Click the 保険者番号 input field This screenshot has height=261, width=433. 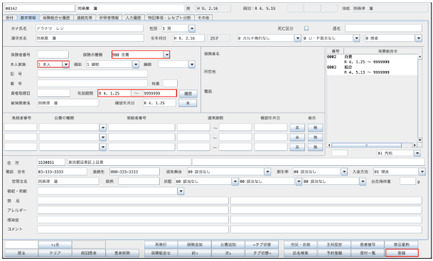(x=53, y=55)
